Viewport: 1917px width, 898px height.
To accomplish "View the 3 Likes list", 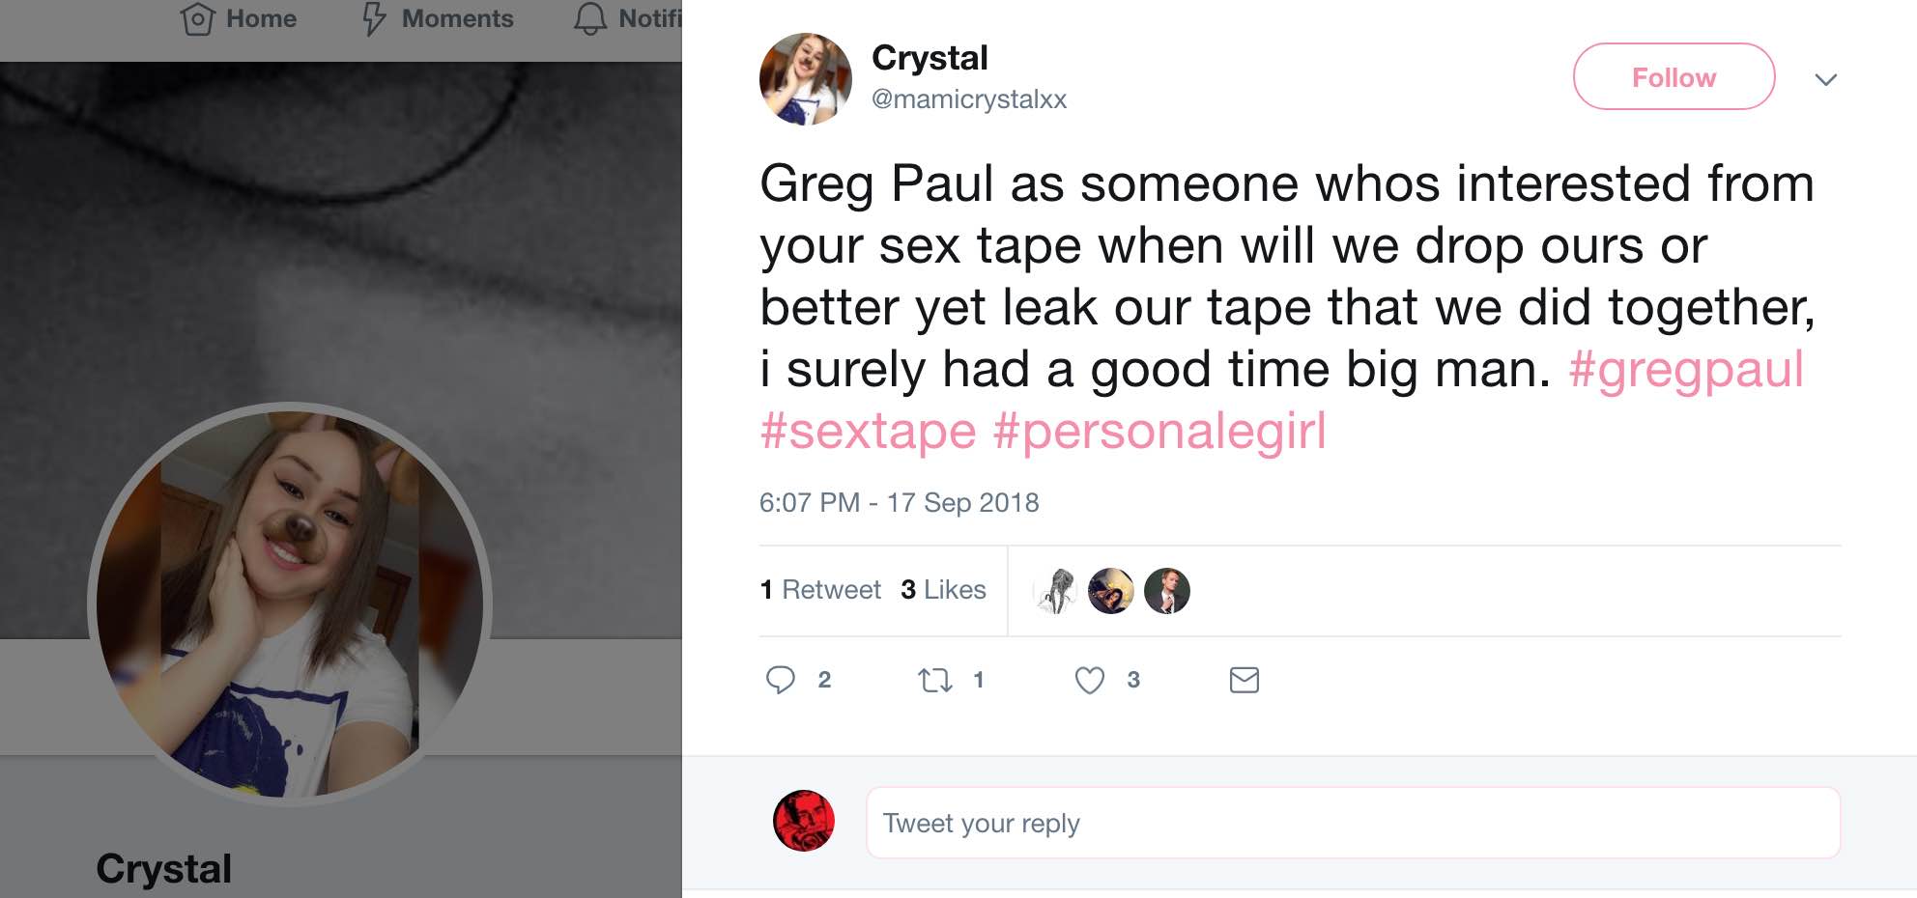I will [x=943, y=590].
